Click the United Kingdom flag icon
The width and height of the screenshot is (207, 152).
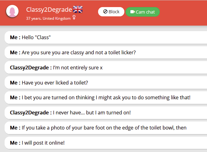click(78, 10)
